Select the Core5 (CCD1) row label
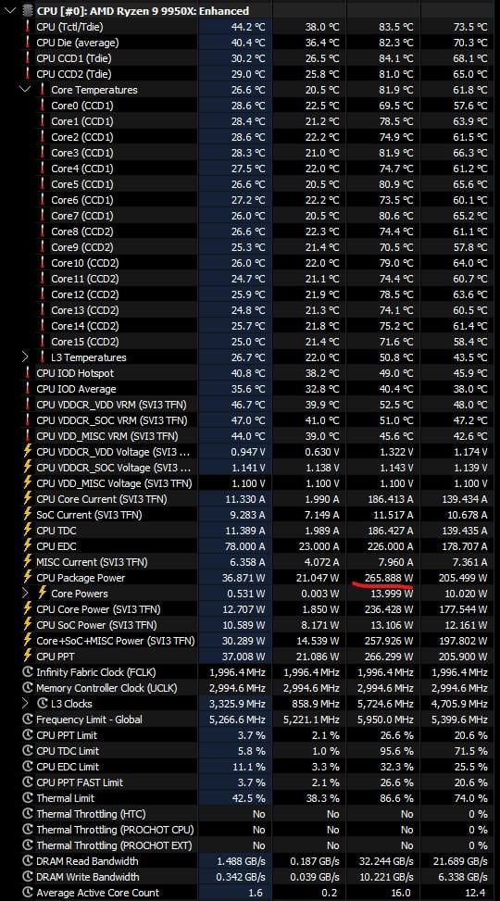The width and height of the screenshot is (500, 901). [x=82, y=184]
